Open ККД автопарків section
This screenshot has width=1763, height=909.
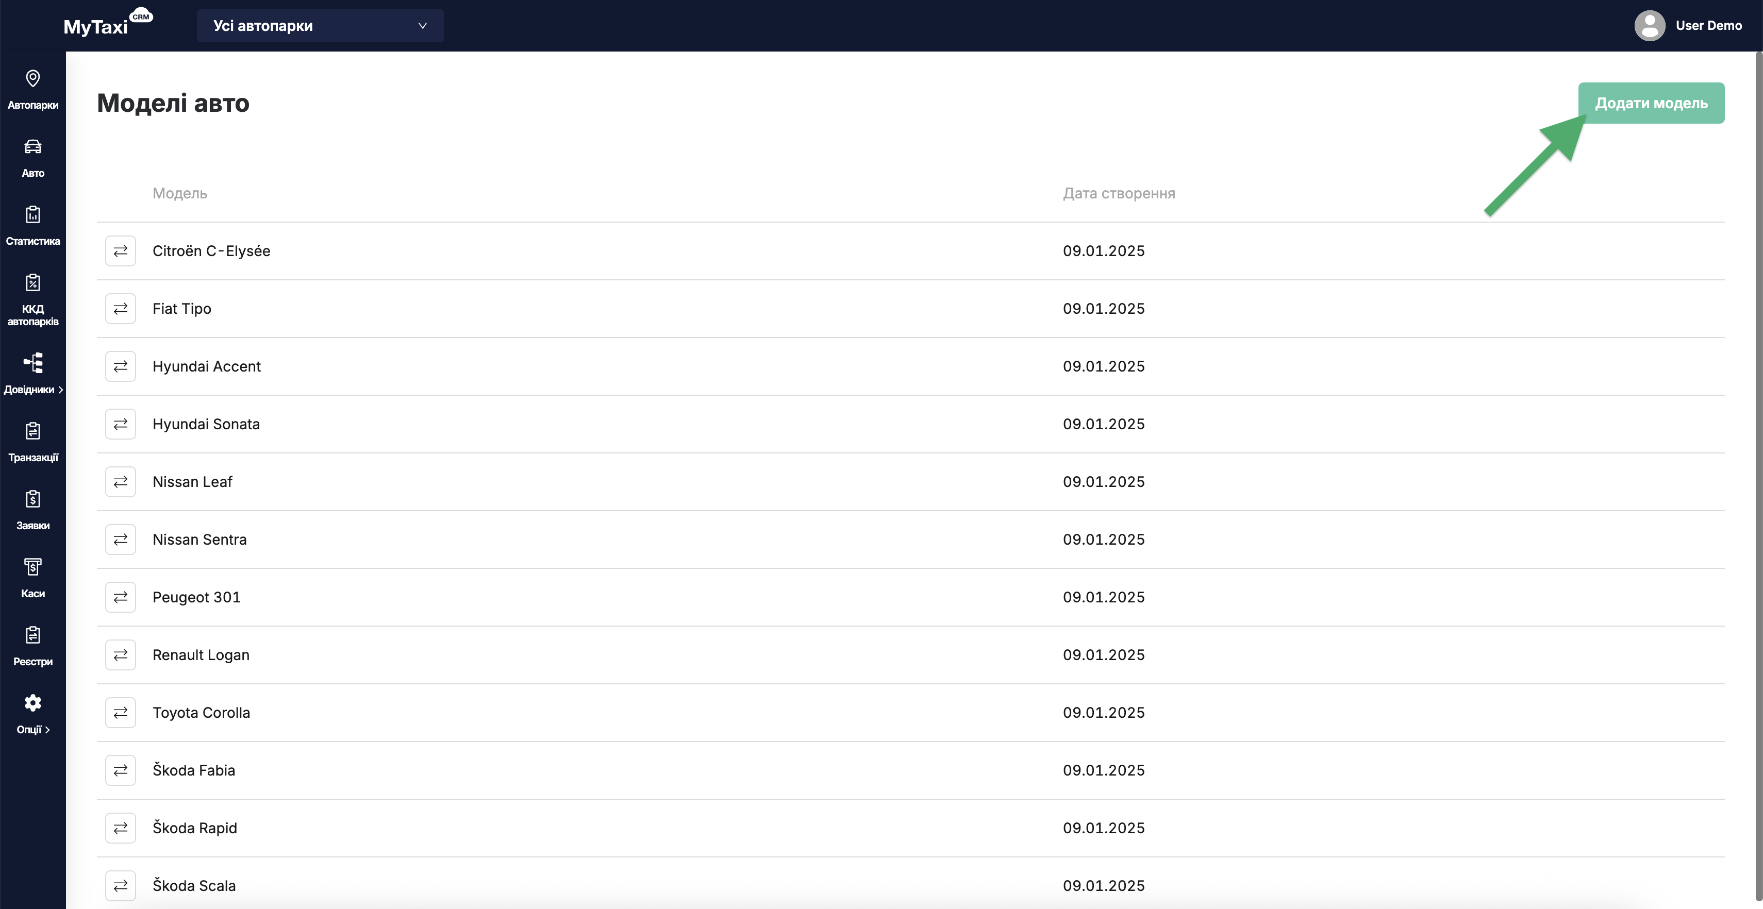point(33,299)
